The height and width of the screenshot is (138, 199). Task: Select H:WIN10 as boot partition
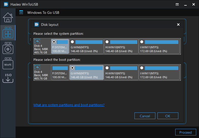tap(107, 68)
